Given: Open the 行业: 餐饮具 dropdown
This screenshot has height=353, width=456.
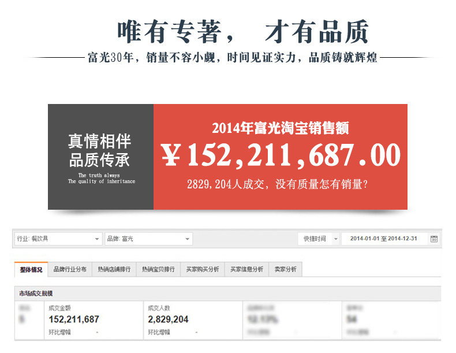Looking at the screenshot, I should click(x=58, y=239).
